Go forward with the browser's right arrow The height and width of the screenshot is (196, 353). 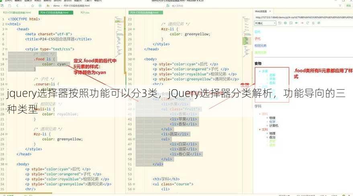tap(302, 23)
